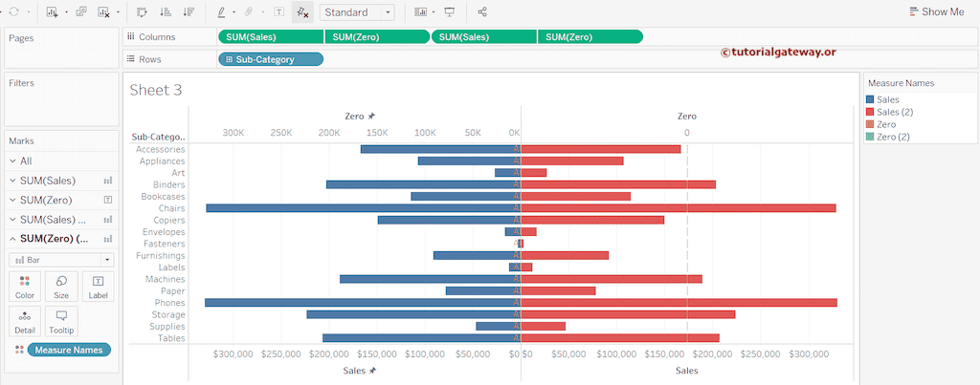Expand the SUM(Sales) marks section
Screen dimensions: 980x385
[x=11, y=181]
